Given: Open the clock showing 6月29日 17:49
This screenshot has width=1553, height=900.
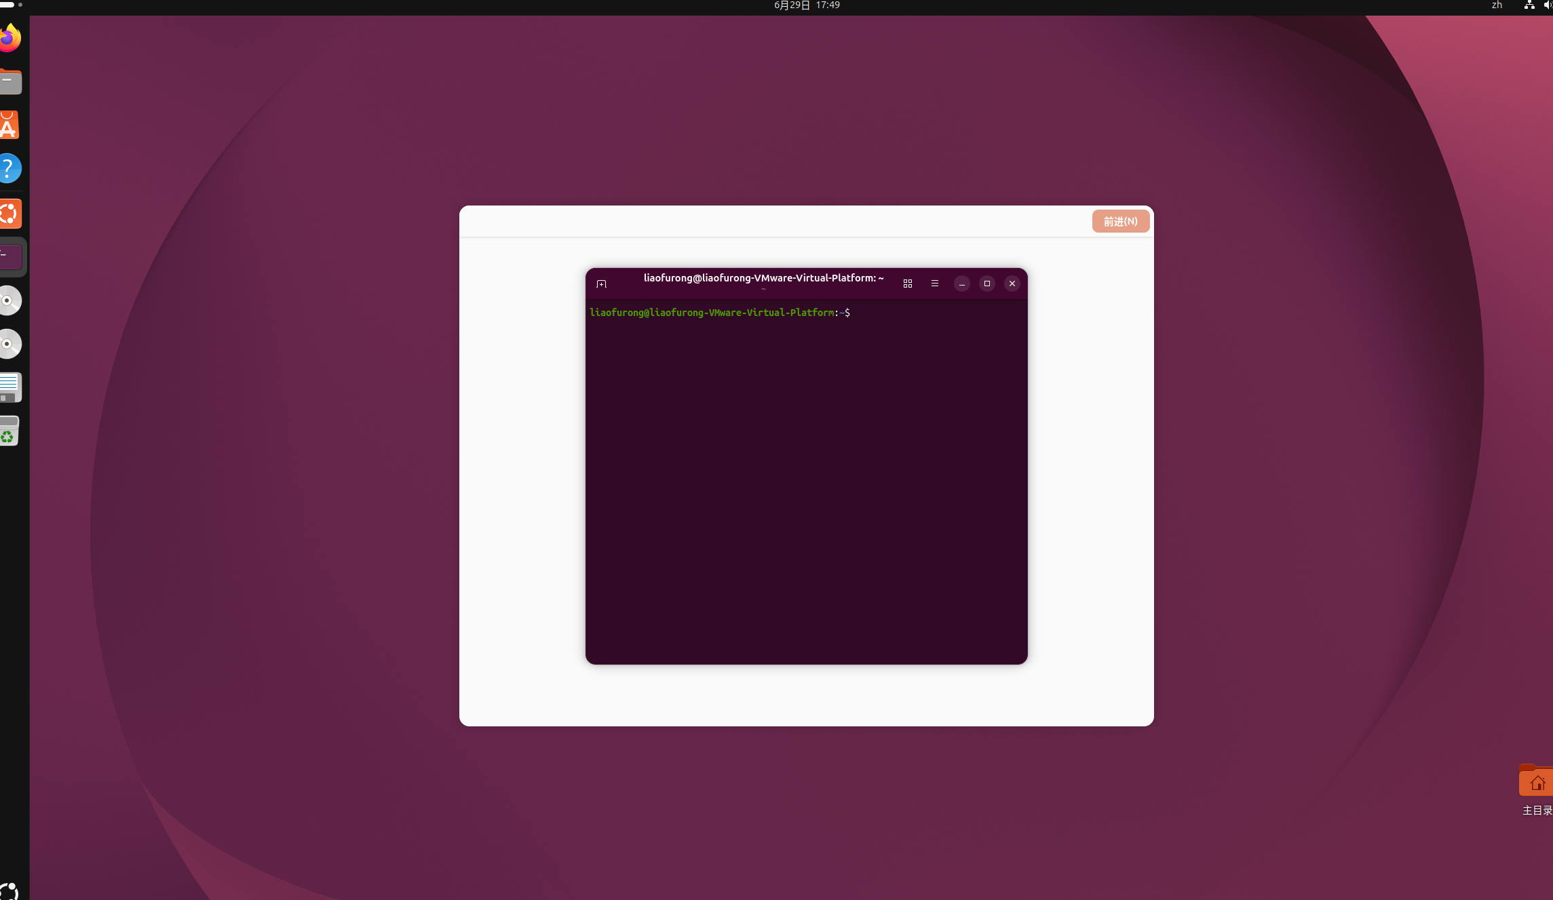Looking at the screenshot, I should (807, 5).
